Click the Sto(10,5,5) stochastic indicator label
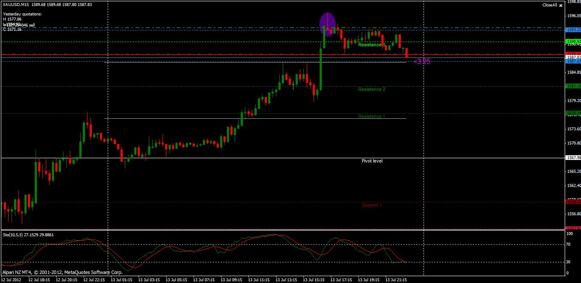 [15, 235]
